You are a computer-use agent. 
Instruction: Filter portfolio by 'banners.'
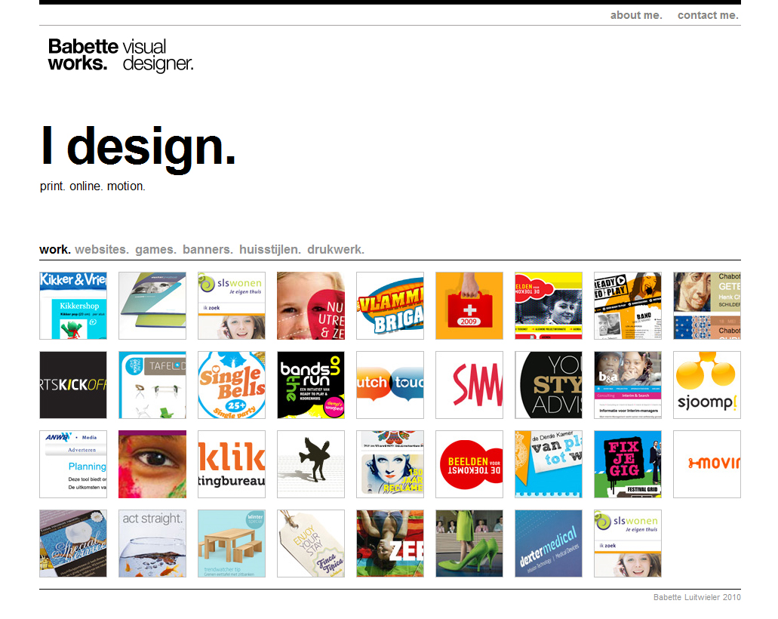pyautogui.click(x=208, y=249)
